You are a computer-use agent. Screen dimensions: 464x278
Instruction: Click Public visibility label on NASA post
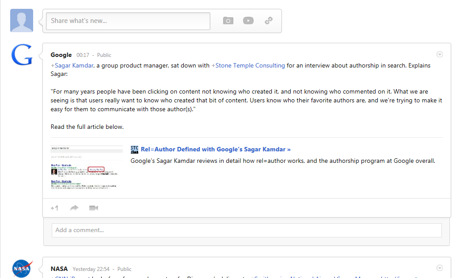(x=124, y=269)
